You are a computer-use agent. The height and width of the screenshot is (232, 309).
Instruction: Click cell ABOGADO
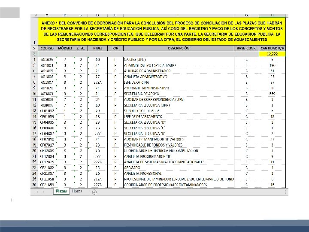point(179,168)
